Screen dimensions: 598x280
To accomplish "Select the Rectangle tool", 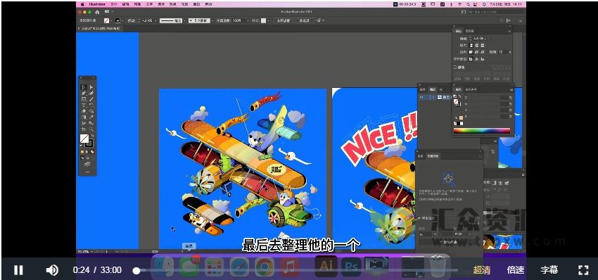I will [84, 99].
